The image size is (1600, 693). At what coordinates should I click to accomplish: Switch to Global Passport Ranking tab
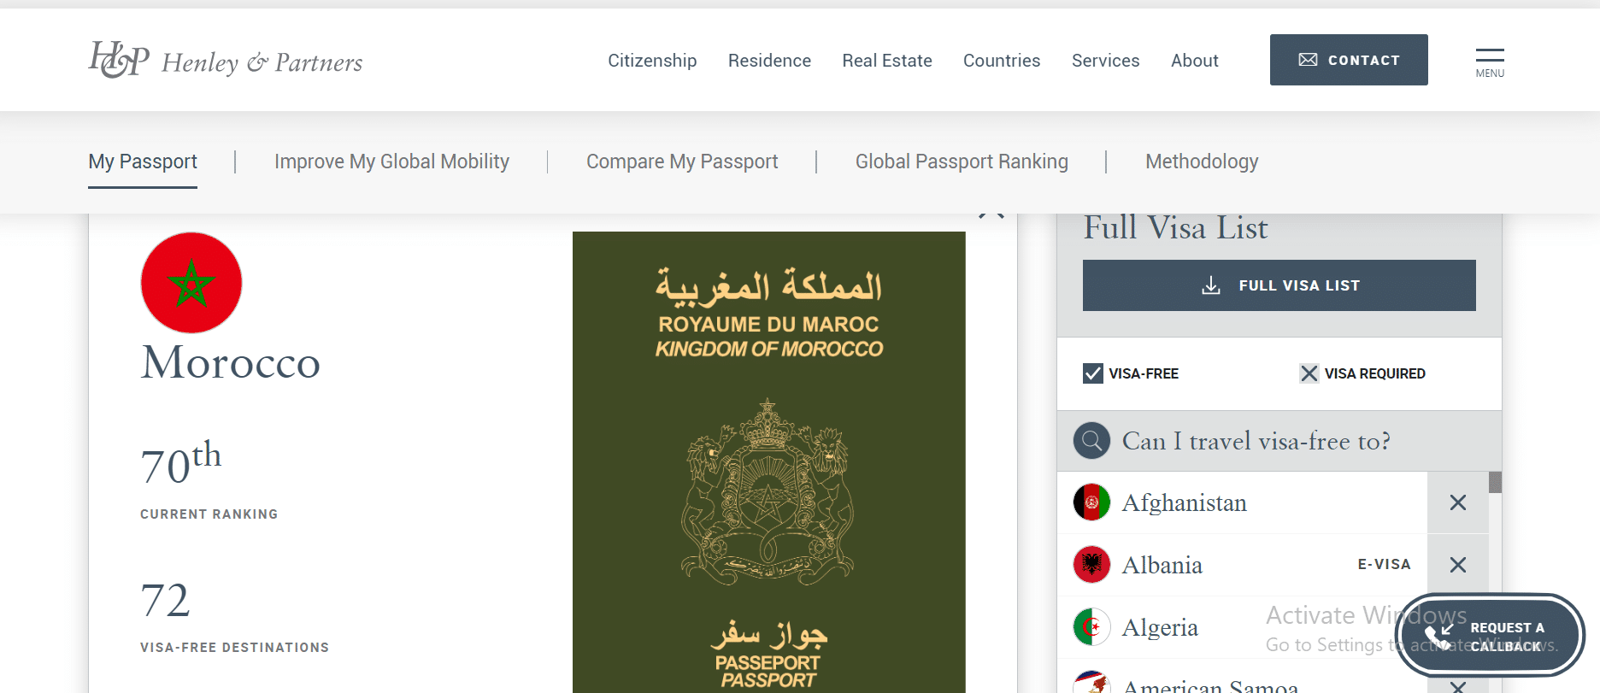tap(962, 162)
